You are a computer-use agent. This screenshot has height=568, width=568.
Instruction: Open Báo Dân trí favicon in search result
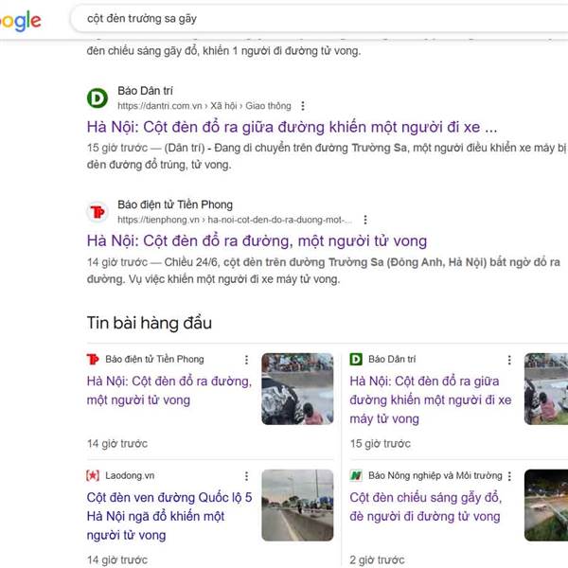[98, 98]
